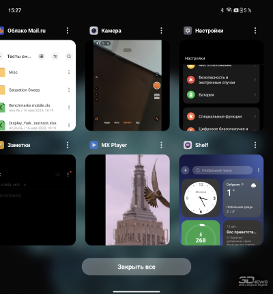Tap the green Батарея icon

(191, 94)
